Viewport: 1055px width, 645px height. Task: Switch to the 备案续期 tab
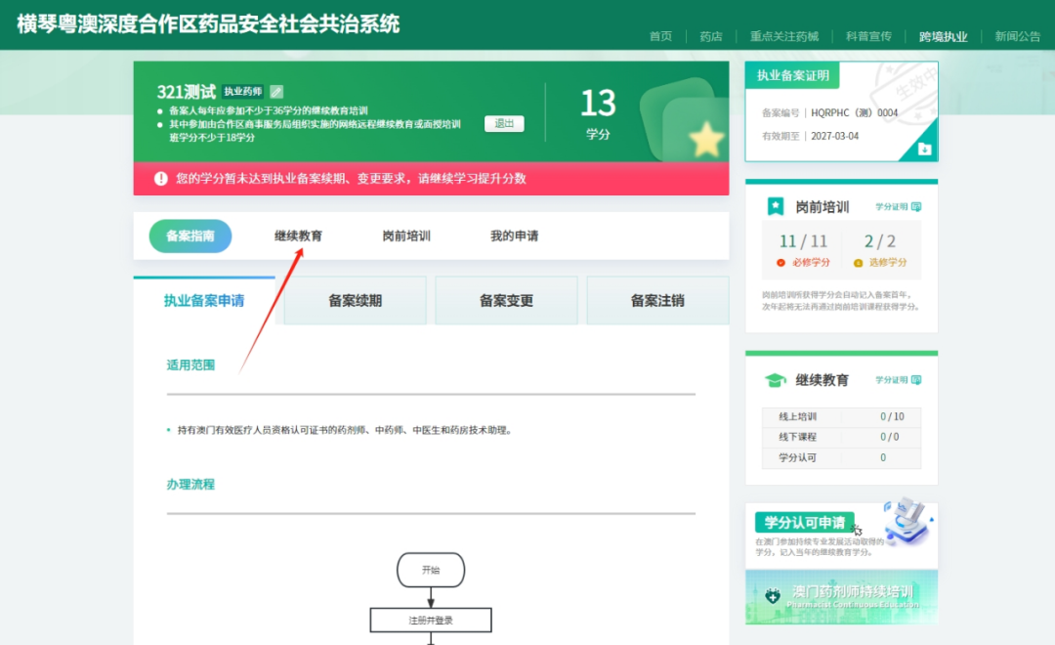tap(355, 300)
